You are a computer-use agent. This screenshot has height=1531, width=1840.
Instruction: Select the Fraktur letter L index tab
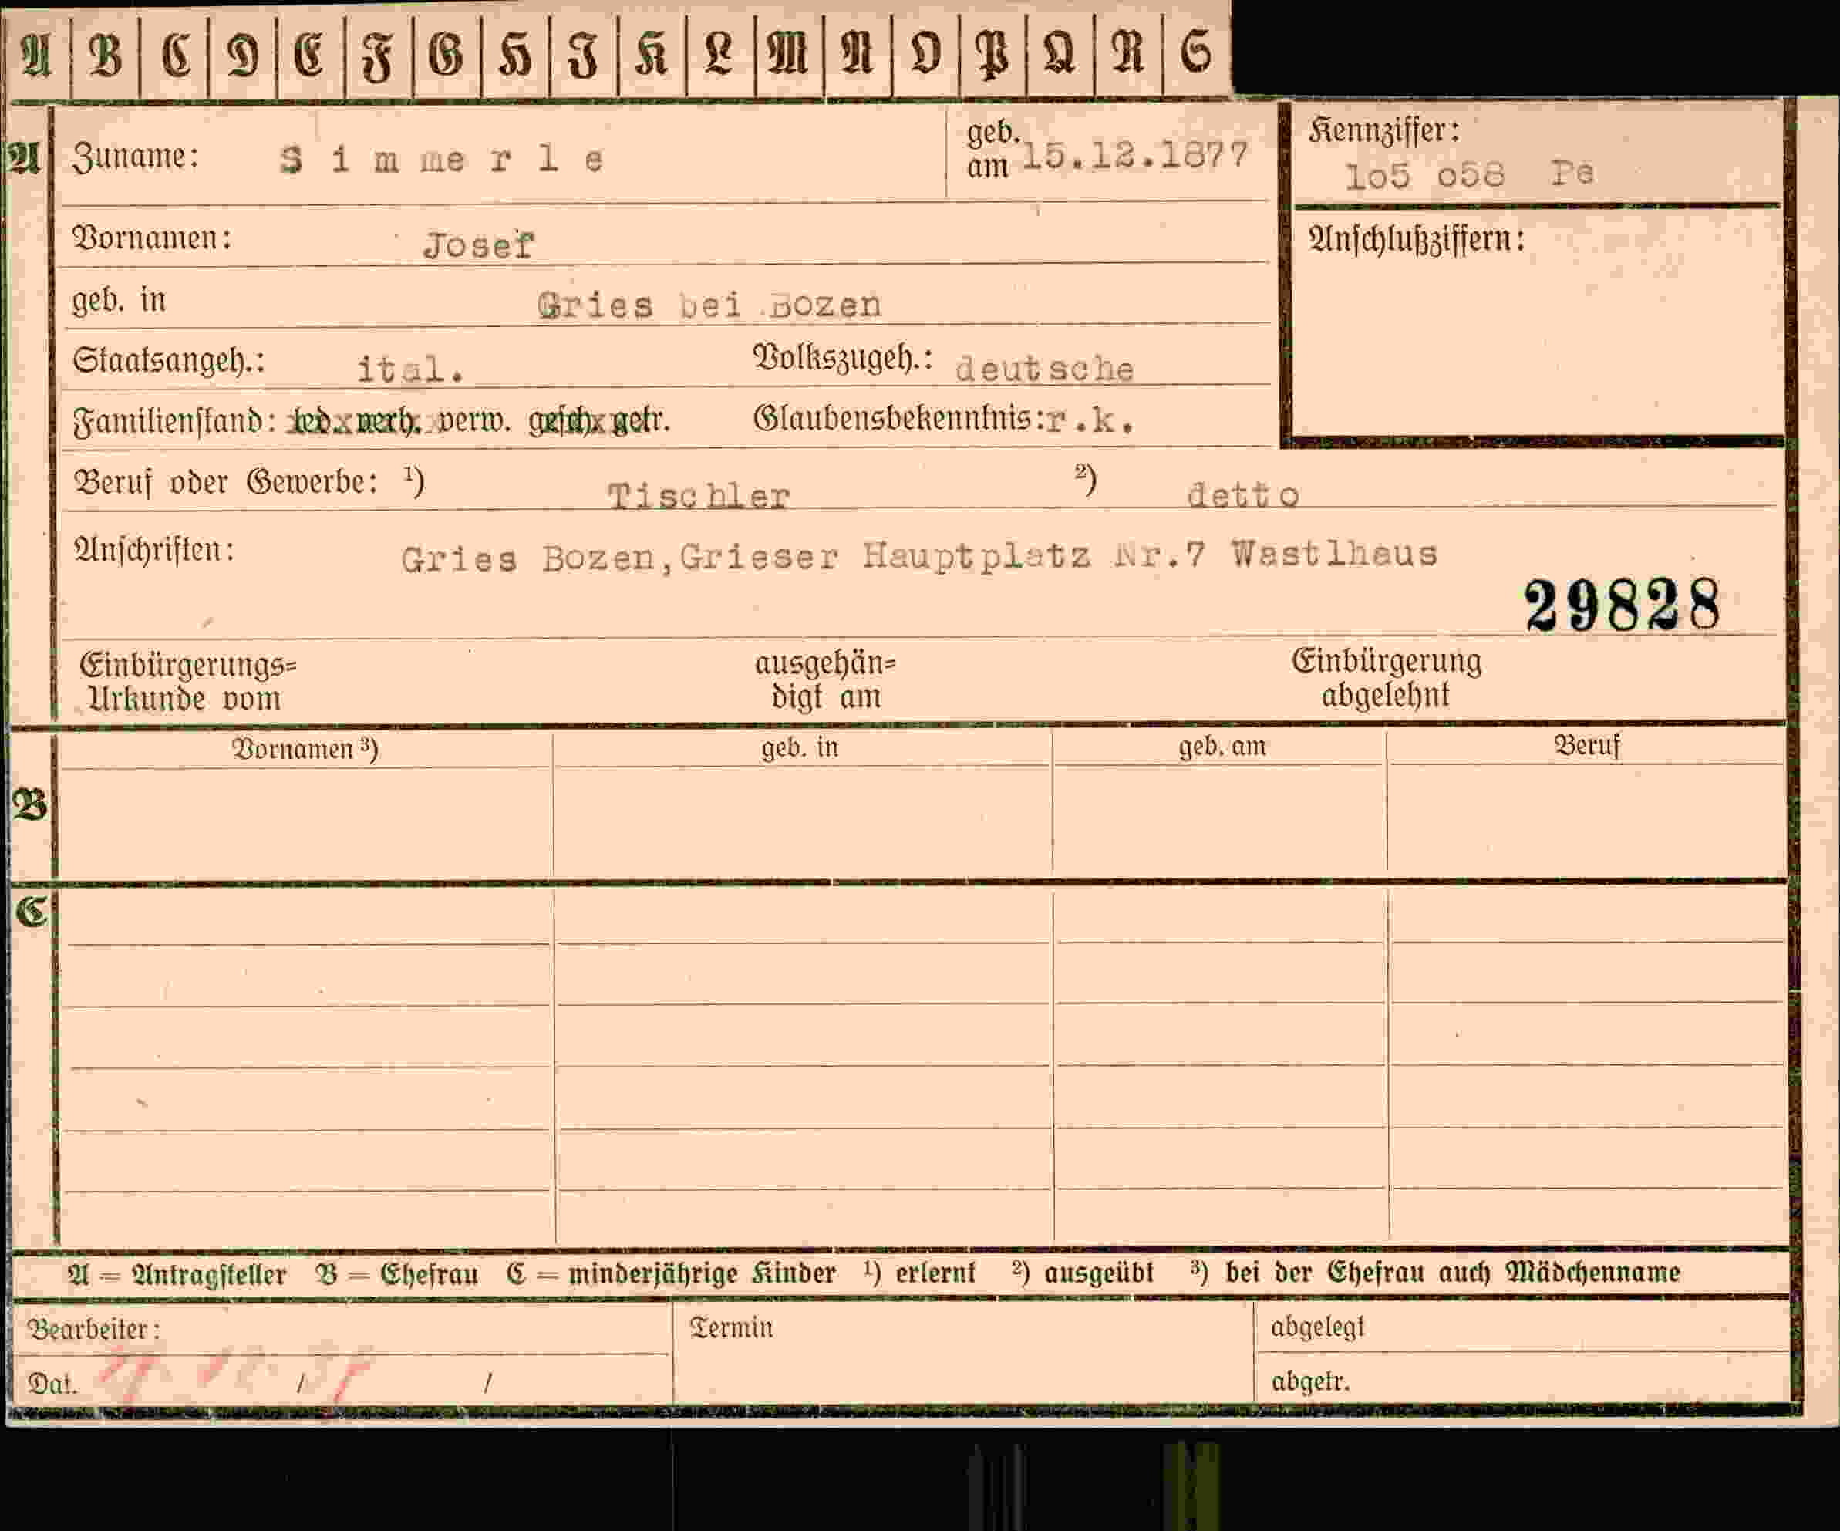[720, 54]
